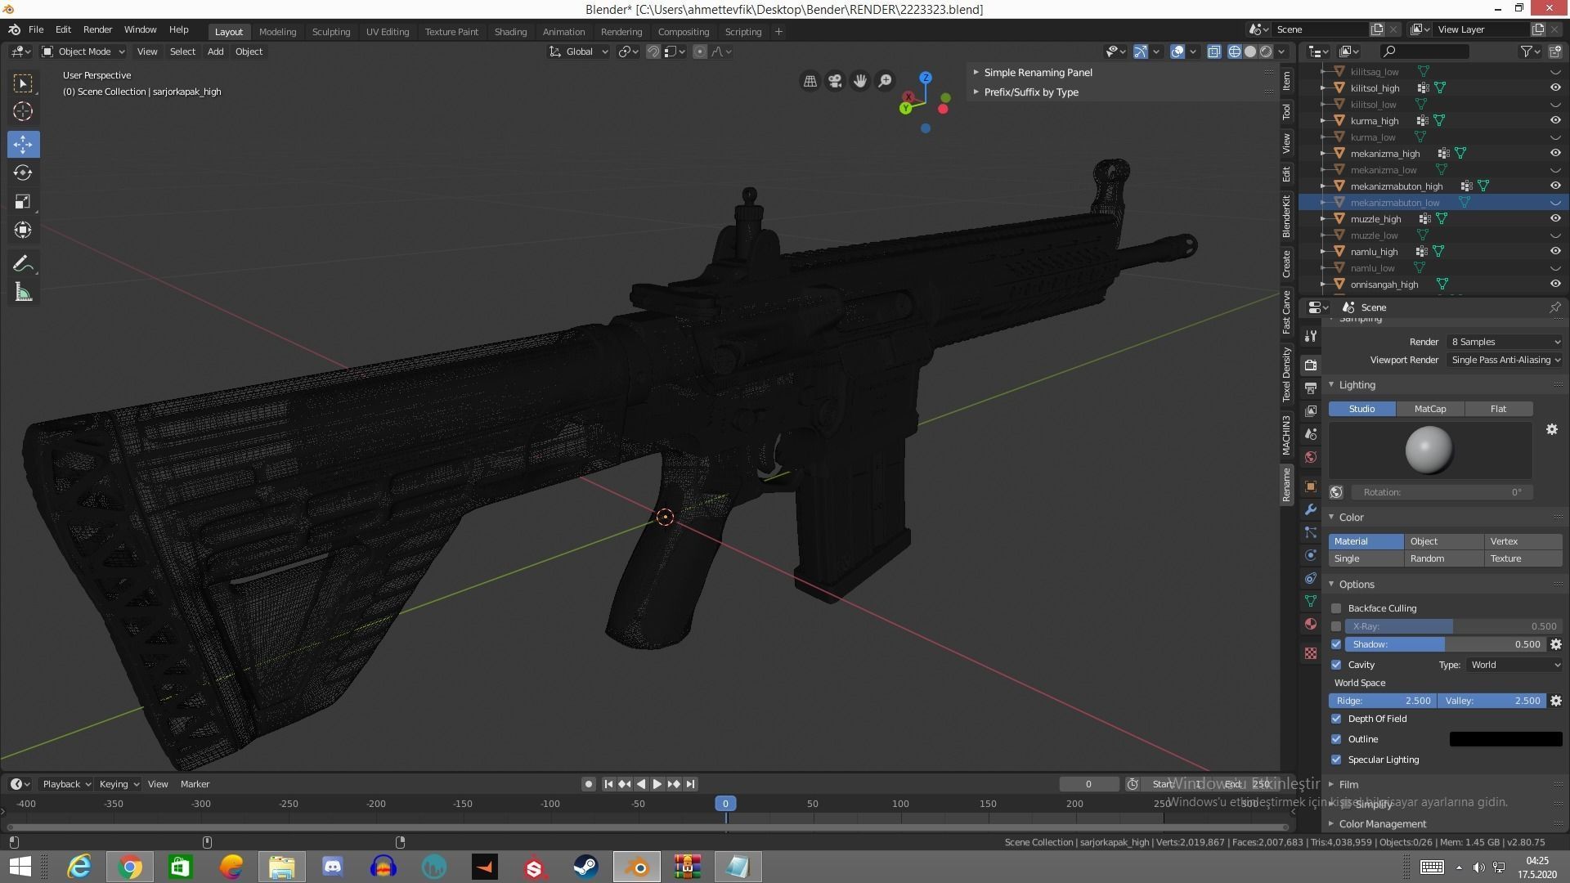The height and width of the screenshot is (883, 1570).
Task: Open the Add menu in viewport
Action: pos(215,52)
